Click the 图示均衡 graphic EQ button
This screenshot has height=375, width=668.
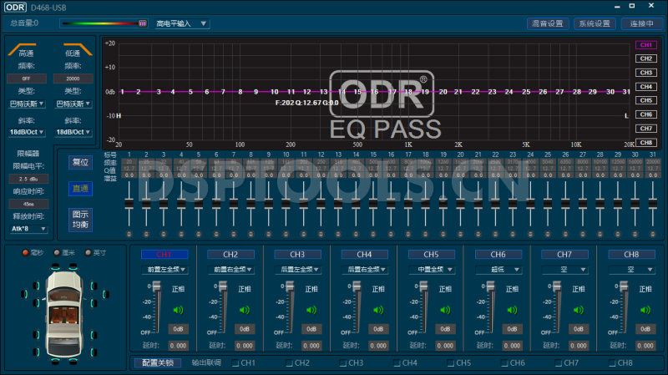click(x=80, y=220)
